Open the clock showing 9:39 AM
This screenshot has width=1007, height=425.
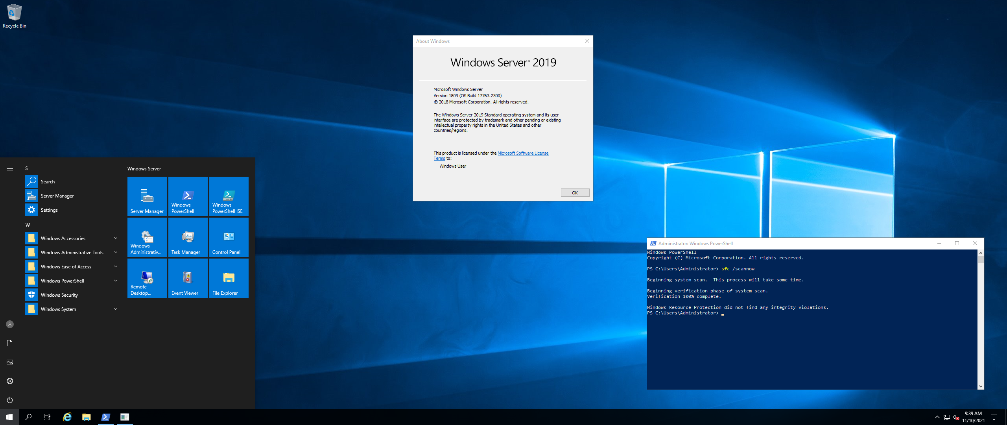point(973,417)
